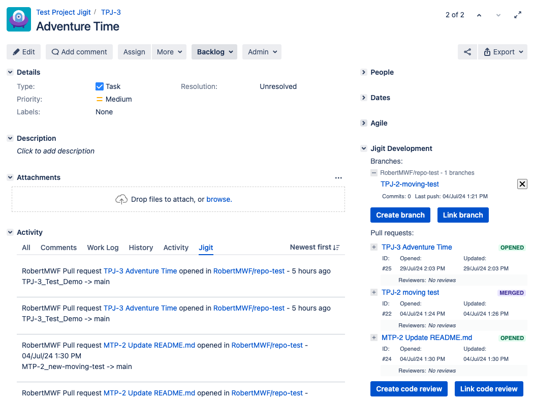Image resolution: width=533 pixels, height=399 pixels.
Task: Switch to the Comments tab
Action: (x=58, y=248)
